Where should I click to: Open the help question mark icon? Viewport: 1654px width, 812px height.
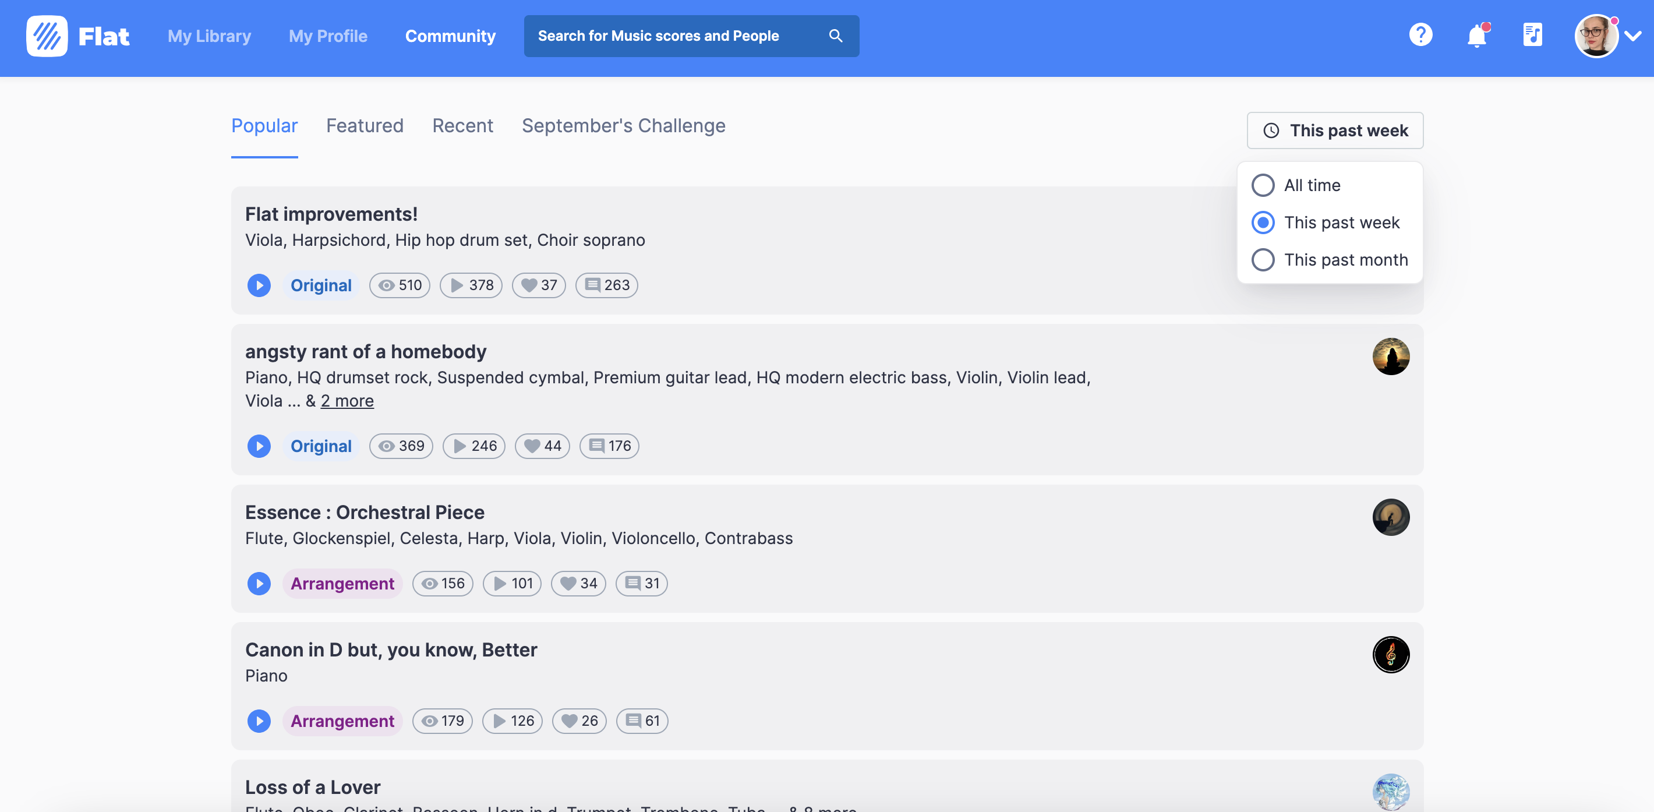pos(1420,35)
